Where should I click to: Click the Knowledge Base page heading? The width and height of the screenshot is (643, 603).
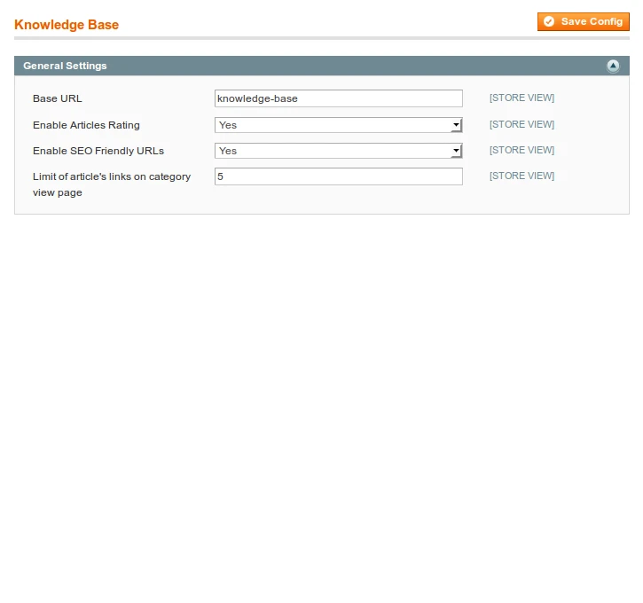click(67, 25)
